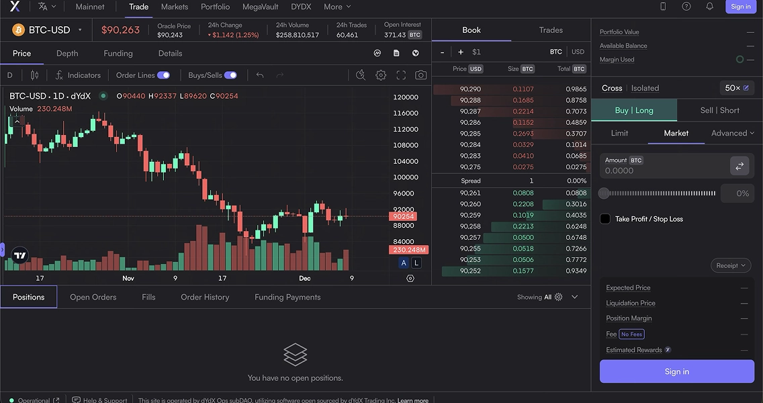Click the Sell | Short button
The width and height of the screenshot is (763, 403).
[x=719, y=110]
